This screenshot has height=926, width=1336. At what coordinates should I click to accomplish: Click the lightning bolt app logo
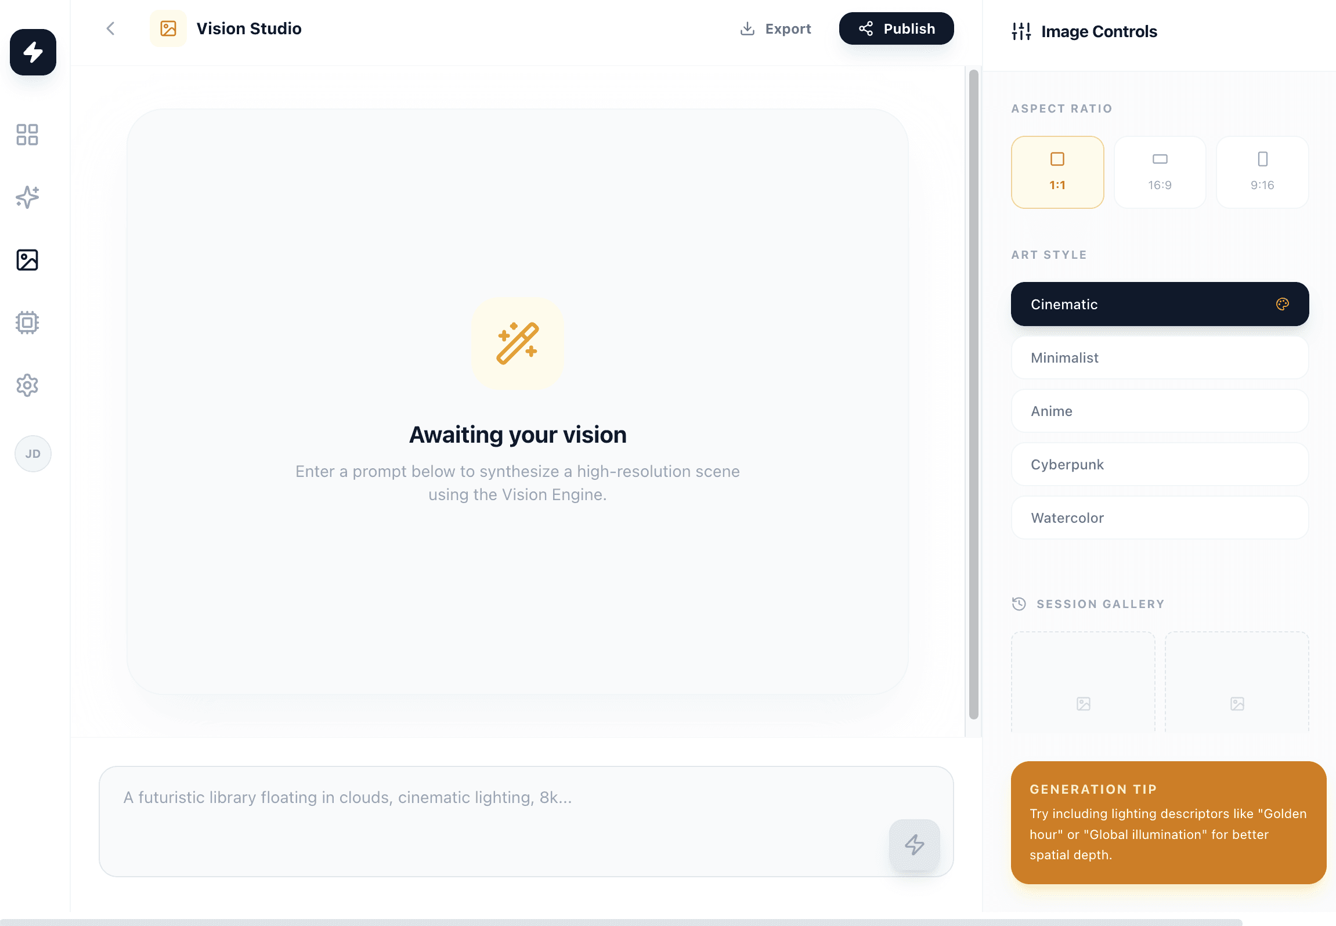[x=33, y=52]
